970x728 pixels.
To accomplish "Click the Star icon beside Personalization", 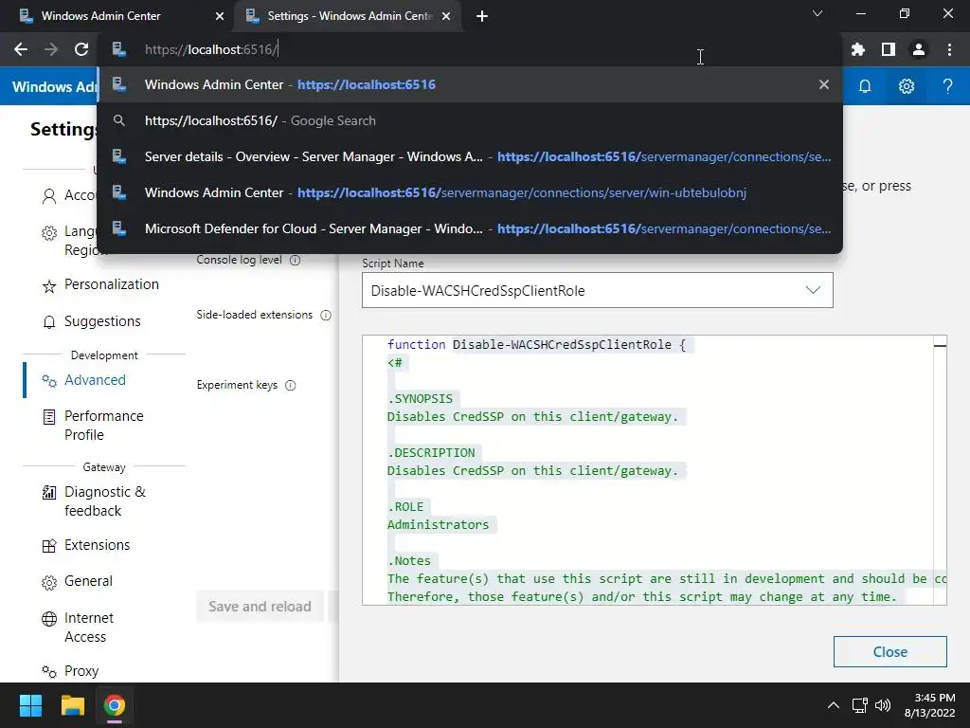I will (x=49, y=286).
